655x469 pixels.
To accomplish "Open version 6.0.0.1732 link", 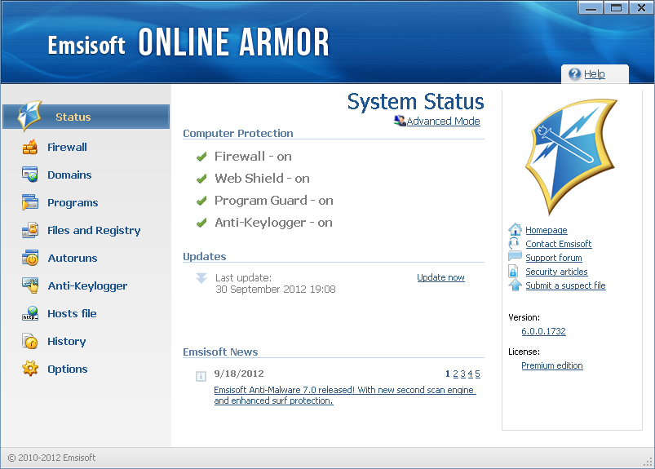I will pyautogui.click(x=543, y=331).
